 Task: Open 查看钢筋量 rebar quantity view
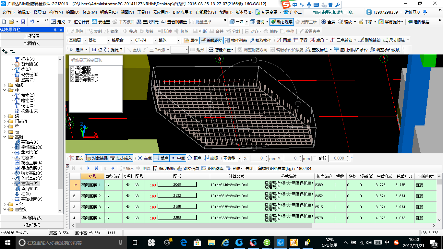coord(174,22)
